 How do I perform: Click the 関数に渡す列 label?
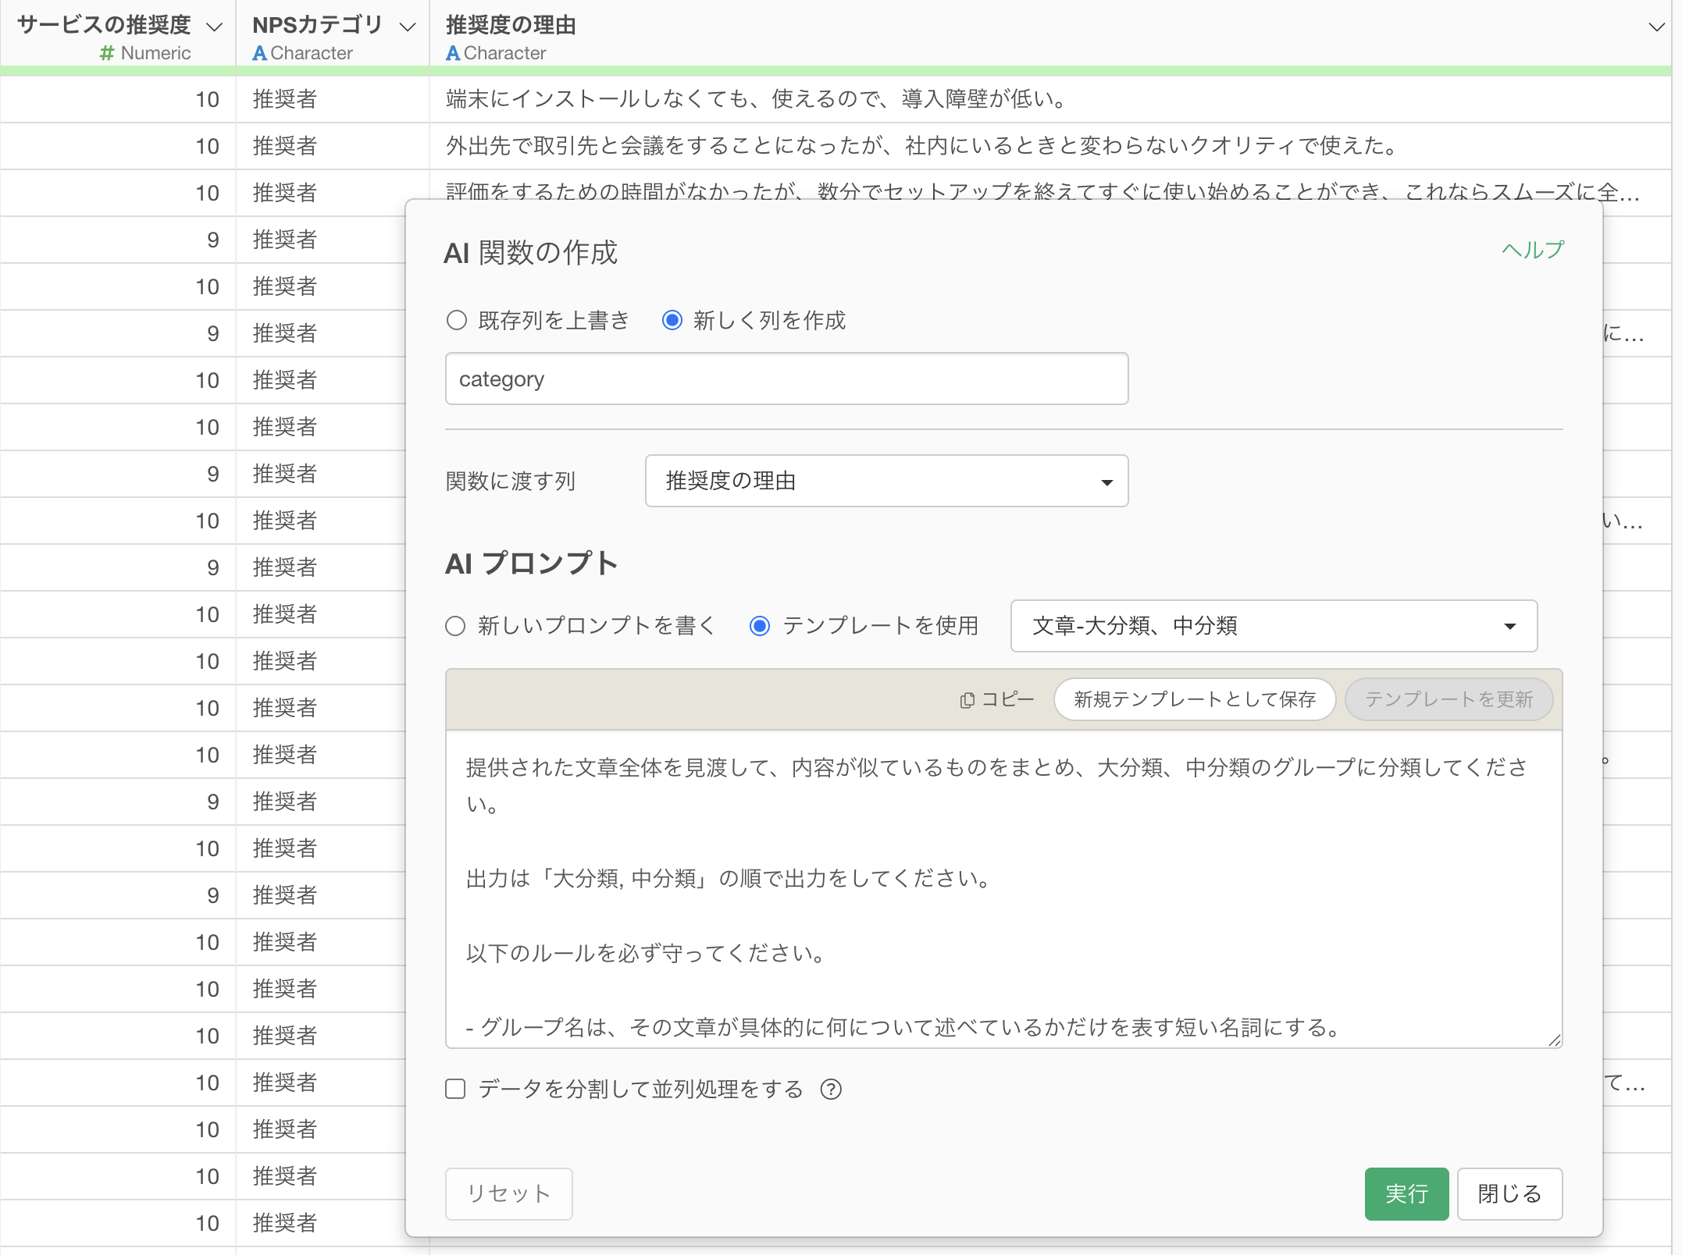(x=511, y=481)
